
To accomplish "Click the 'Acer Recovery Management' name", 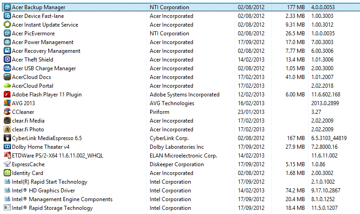I will pos(46,51).
